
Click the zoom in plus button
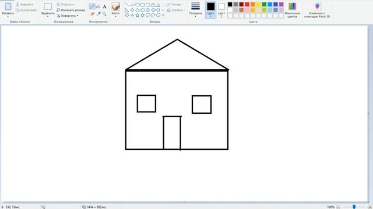coord(370,207)
